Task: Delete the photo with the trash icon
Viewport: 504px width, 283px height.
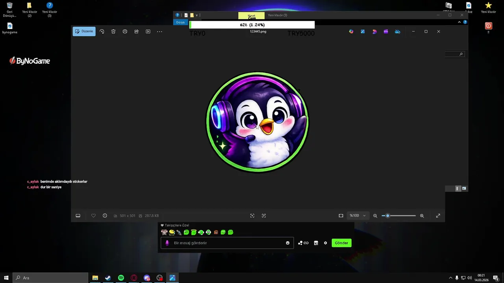Action: tap(113, 31)
